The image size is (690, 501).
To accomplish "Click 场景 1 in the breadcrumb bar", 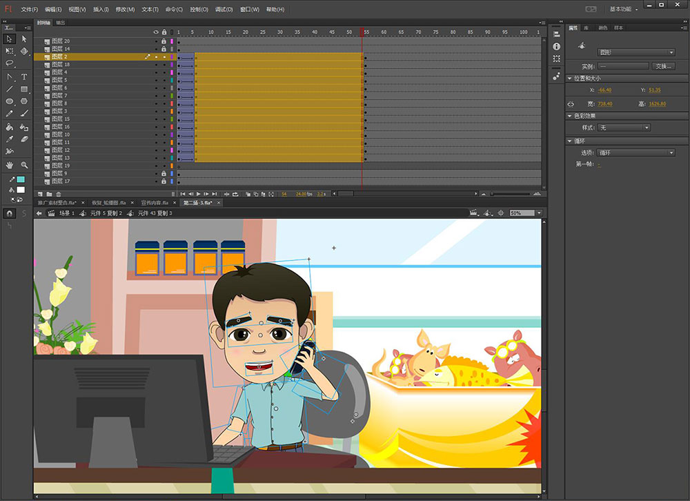I will pyautogui.click(x=66, y=213).
